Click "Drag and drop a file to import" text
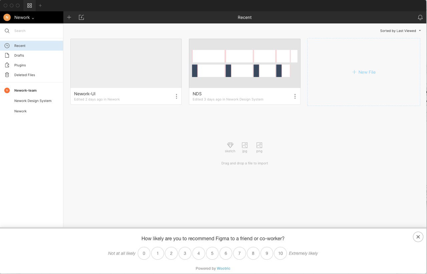Image resolution: width=427 pixels, height=274 pixels. (x=245, y=163)
